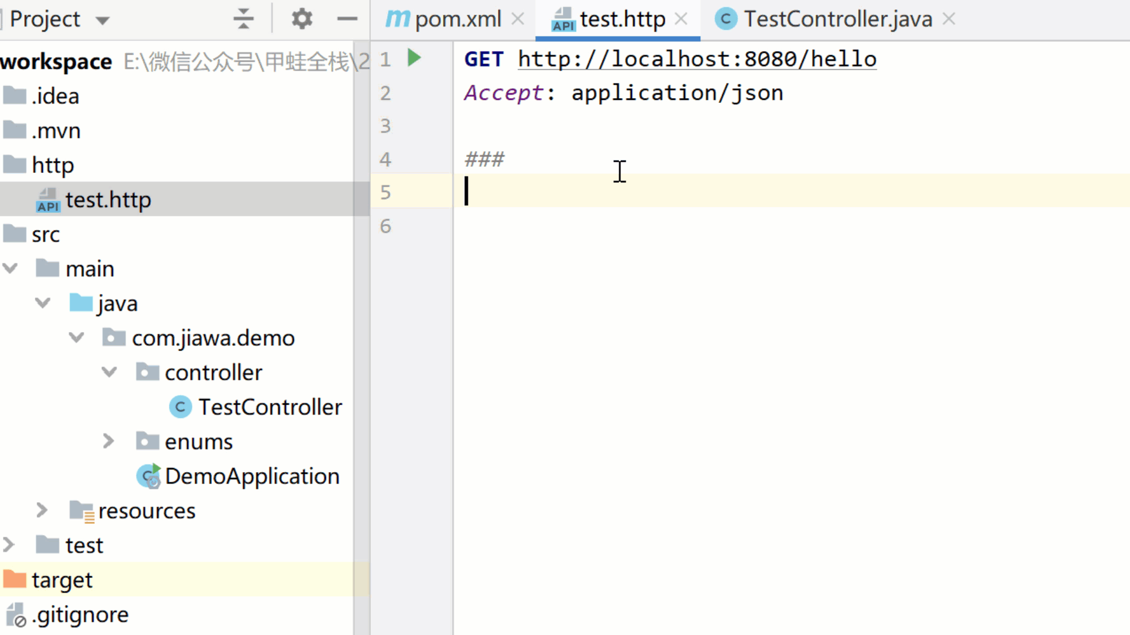Run the GET request with the green arrow
This screenshot has height=635, width=1130.
[414, 58]
